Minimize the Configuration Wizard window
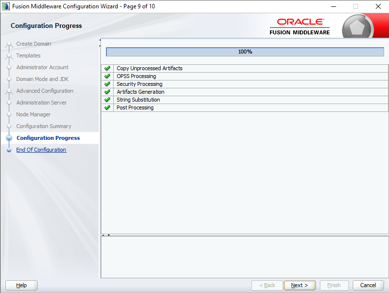 click(x=334, y=6)
